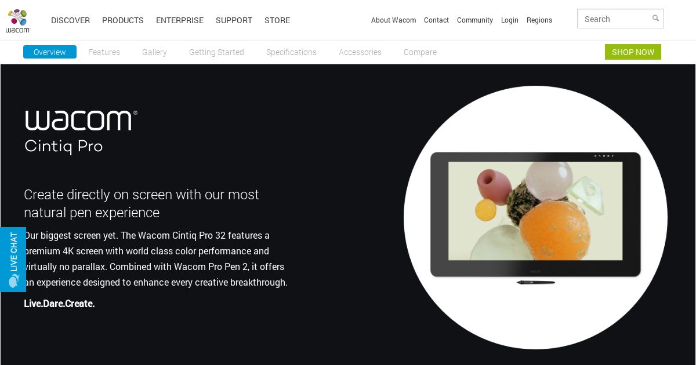Switch to the Gallery tab
Screen dimensions: 696x365
[154, 52]
